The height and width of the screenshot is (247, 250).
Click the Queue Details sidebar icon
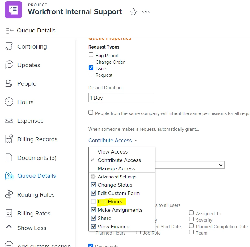(x=9, y=176)
